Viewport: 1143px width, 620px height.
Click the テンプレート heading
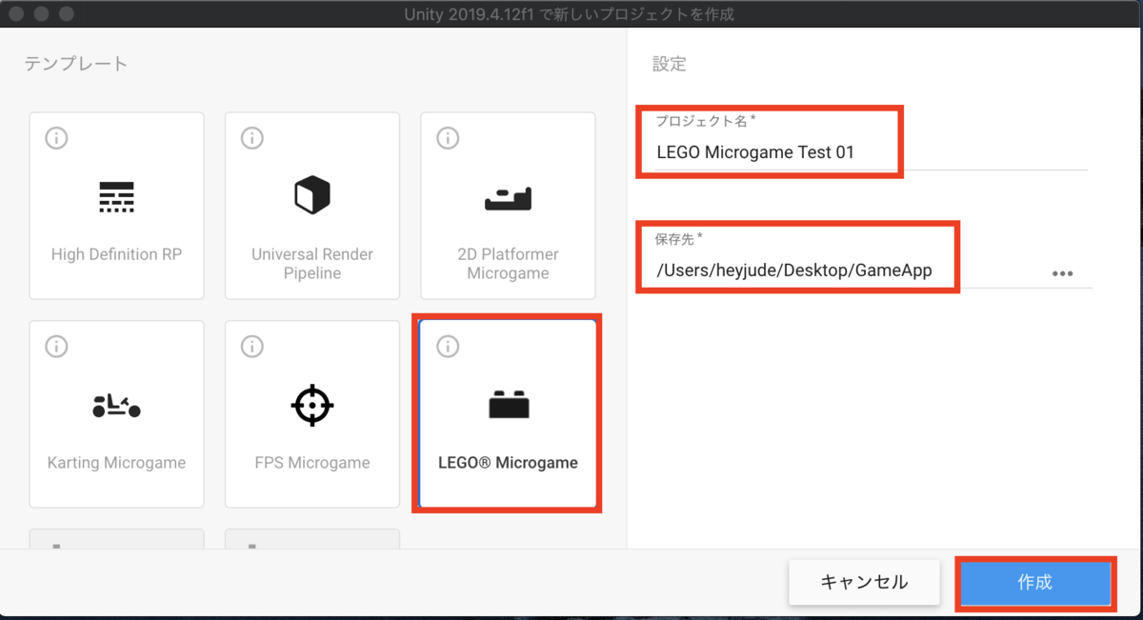[x=76, y=65]
